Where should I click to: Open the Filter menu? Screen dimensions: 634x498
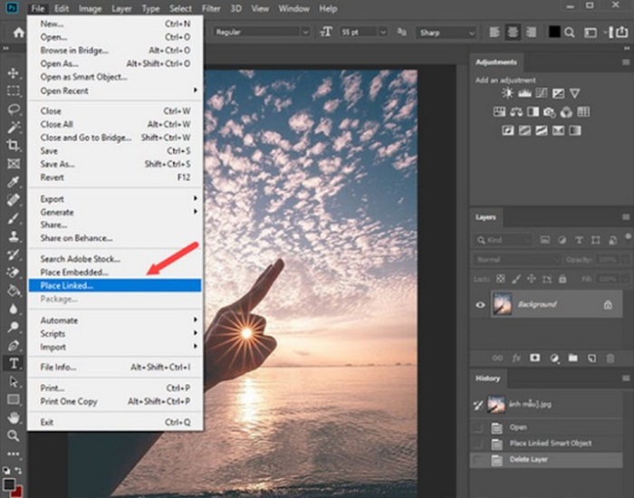point(211,8)
